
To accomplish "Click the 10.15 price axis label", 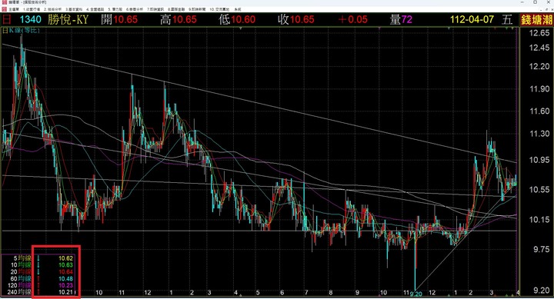I will click(x=539, y=220).
